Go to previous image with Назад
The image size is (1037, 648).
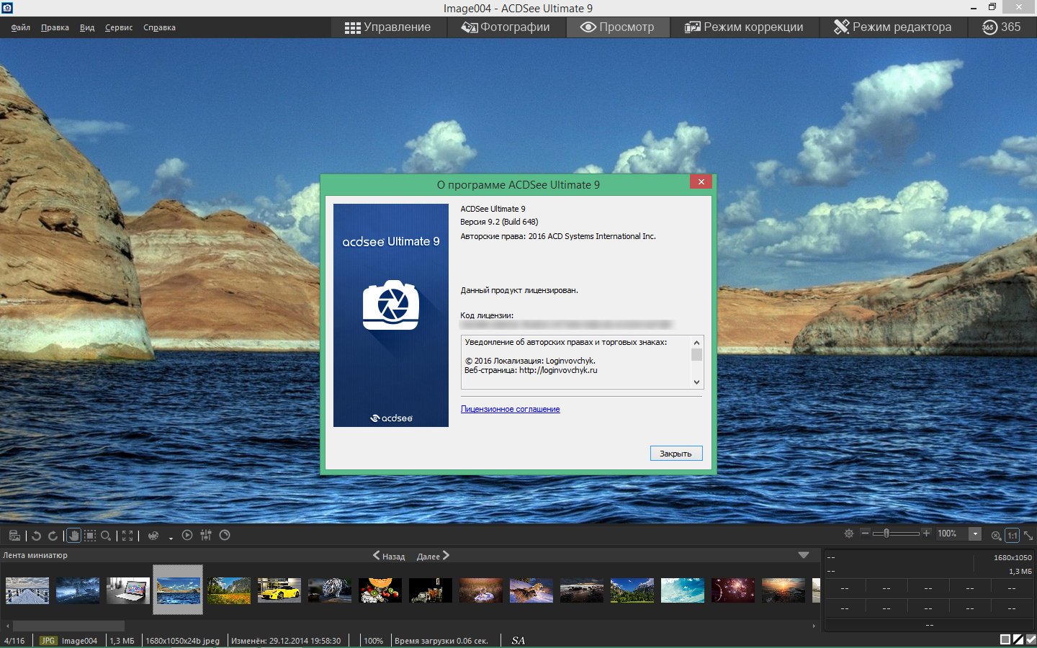[x=389, y=556]
